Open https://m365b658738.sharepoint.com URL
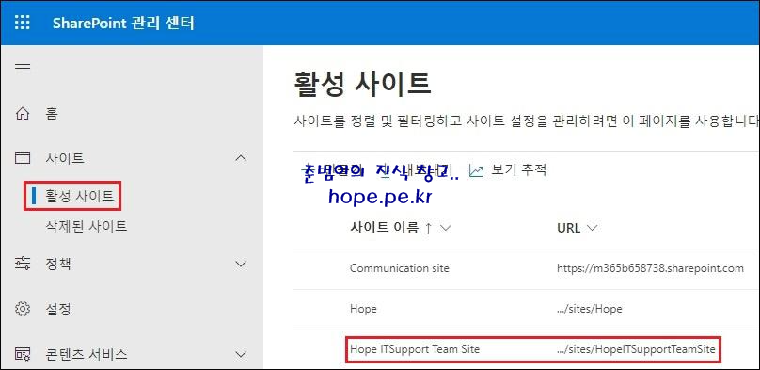The width and height of the screenshot is (760, 370). (651, 268)
